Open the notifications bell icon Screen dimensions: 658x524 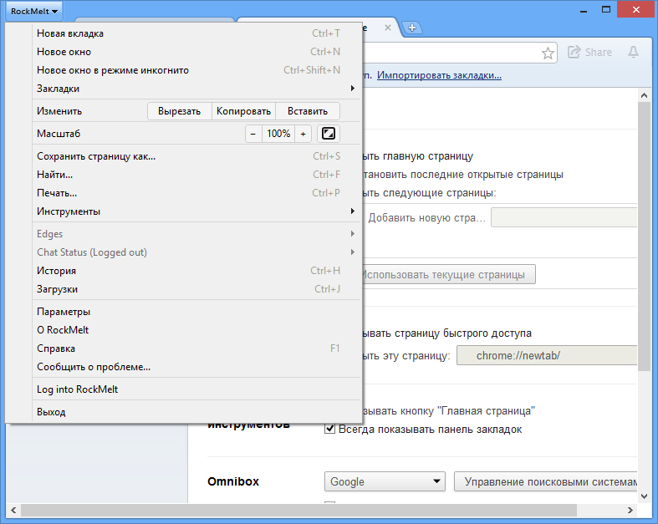633,52
